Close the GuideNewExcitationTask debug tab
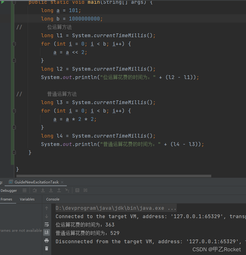 (62, 182)
